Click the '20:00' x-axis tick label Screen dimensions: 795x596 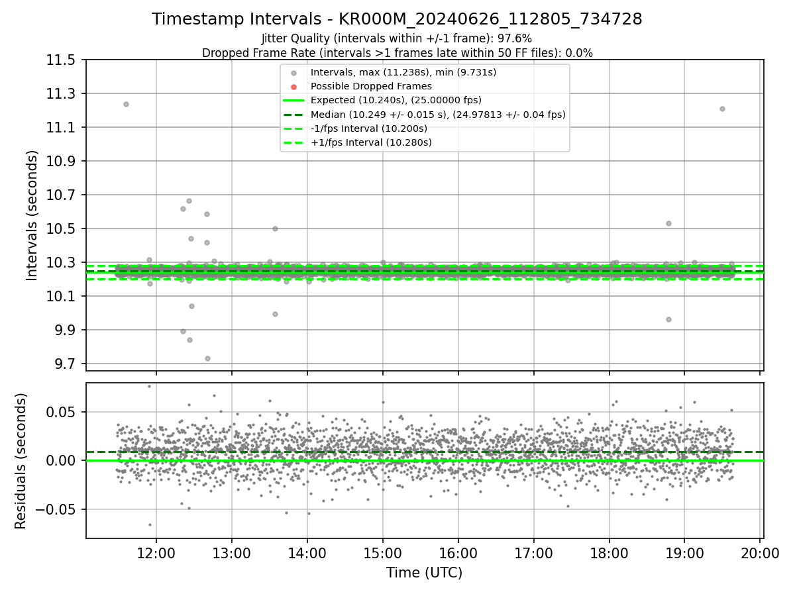click(760, 553)
